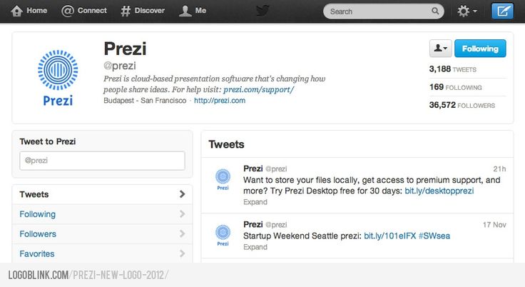Open the bit.ly/desktopprezi link
525x287 pixels.
439,191
